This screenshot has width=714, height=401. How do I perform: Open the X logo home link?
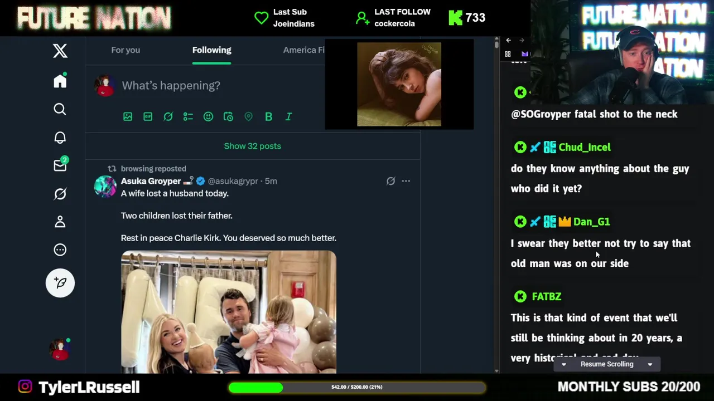(x=60, y=51)
